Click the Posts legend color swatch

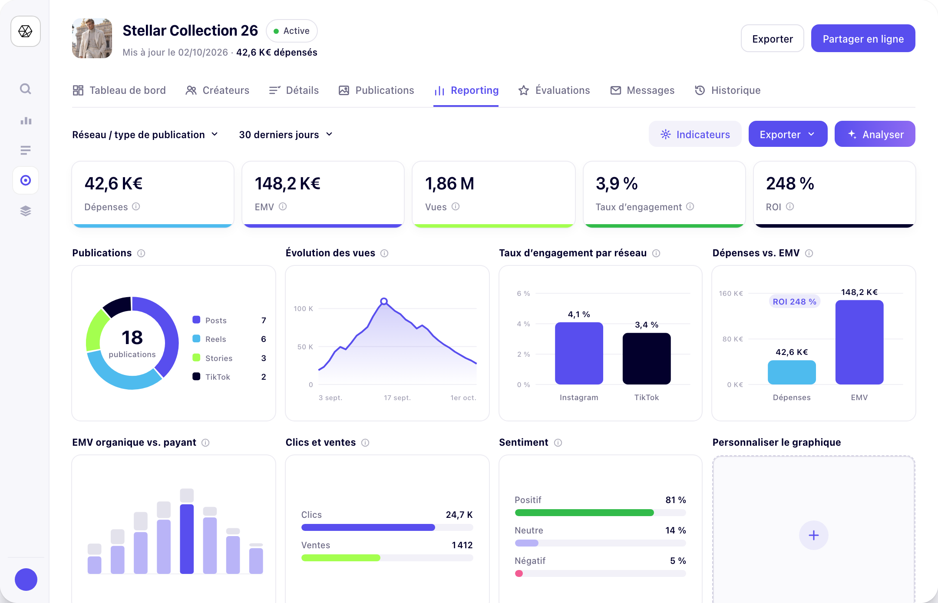tap(196, 320)
